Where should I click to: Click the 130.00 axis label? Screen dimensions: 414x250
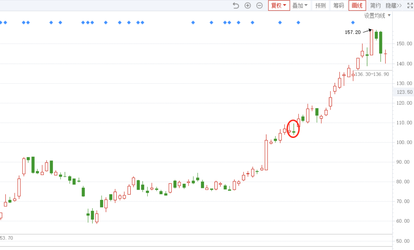(x=404, y=83)
